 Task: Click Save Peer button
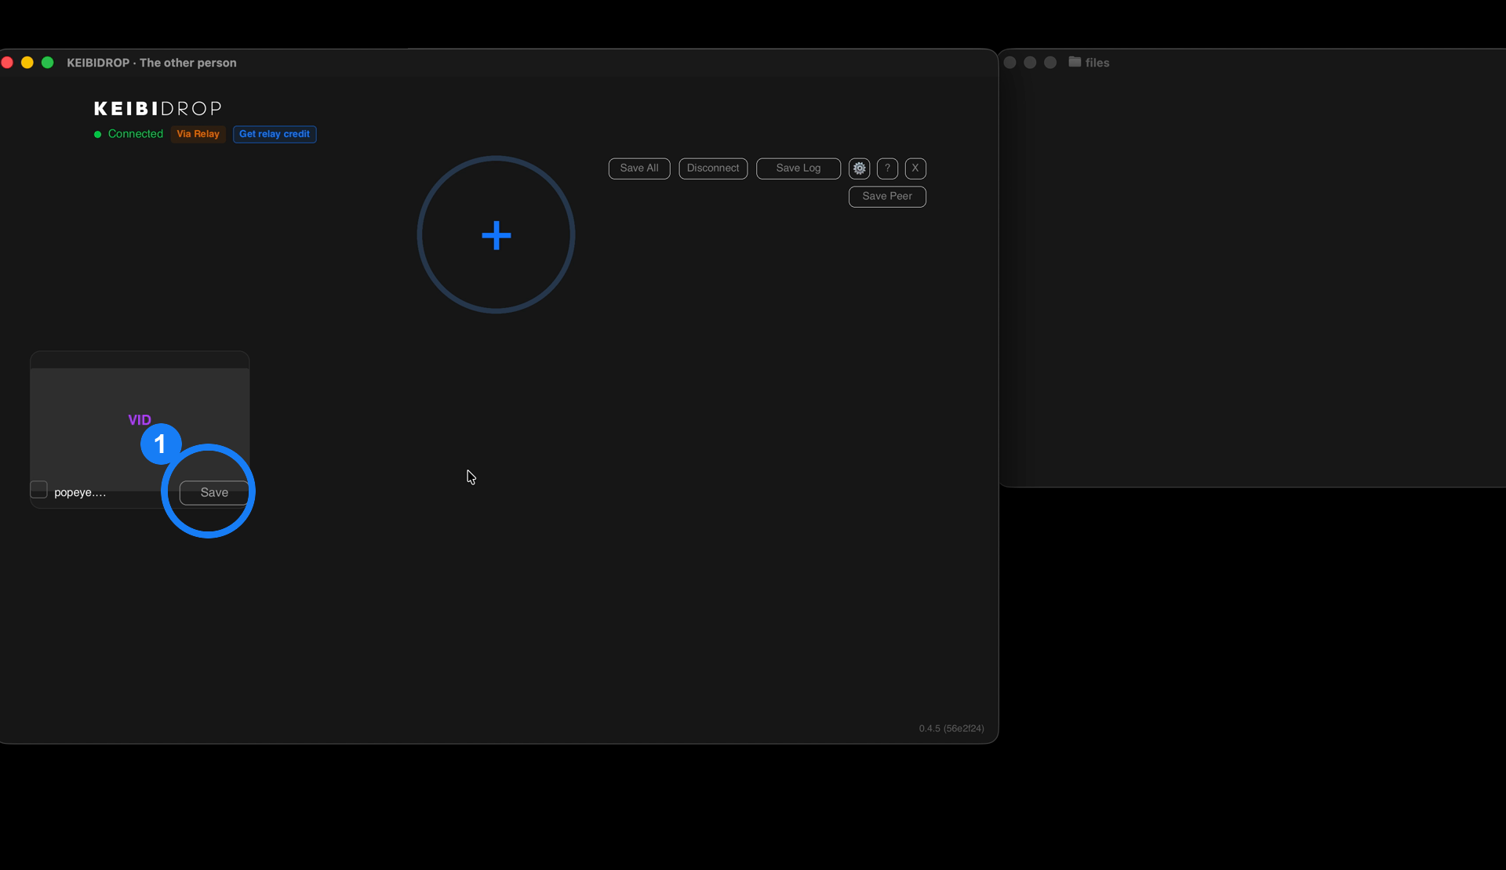click(887, 197)
